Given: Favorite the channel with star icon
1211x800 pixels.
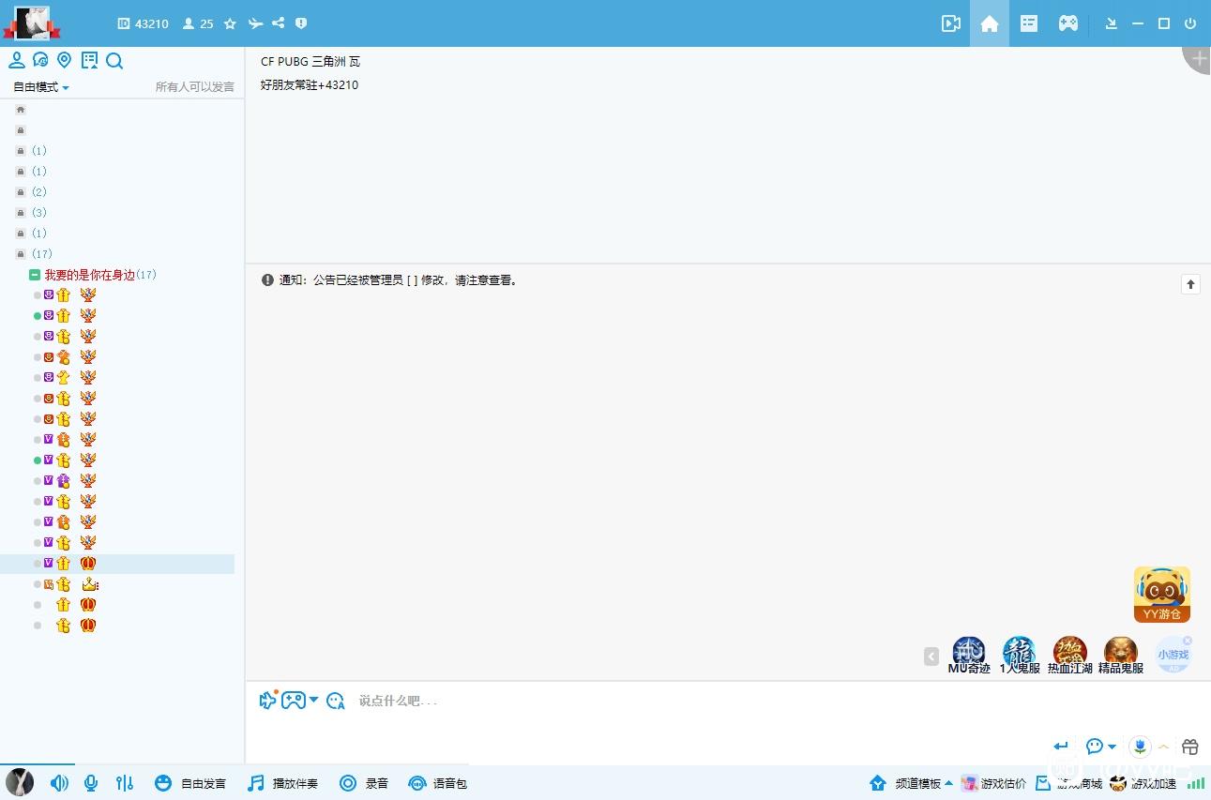Looking at the screenshot, I should [230, 23].
